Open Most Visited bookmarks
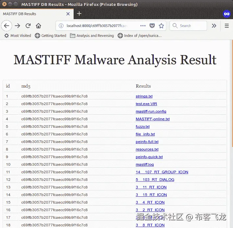The height and width of the screenshot is (228, 233). (18, 36)
